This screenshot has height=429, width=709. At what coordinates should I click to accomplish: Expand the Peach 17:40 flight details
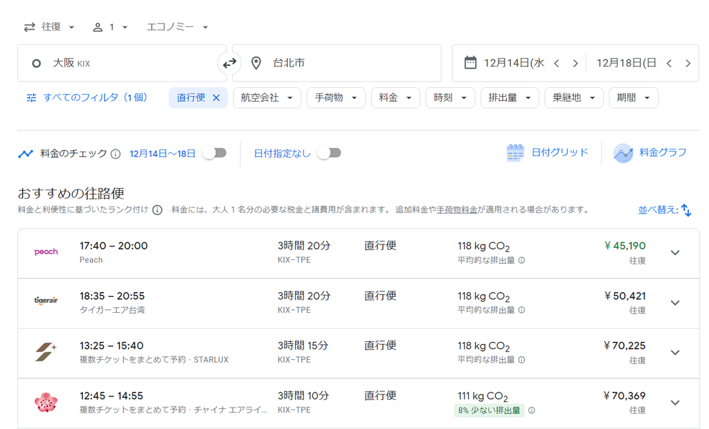tap(675, 253)
